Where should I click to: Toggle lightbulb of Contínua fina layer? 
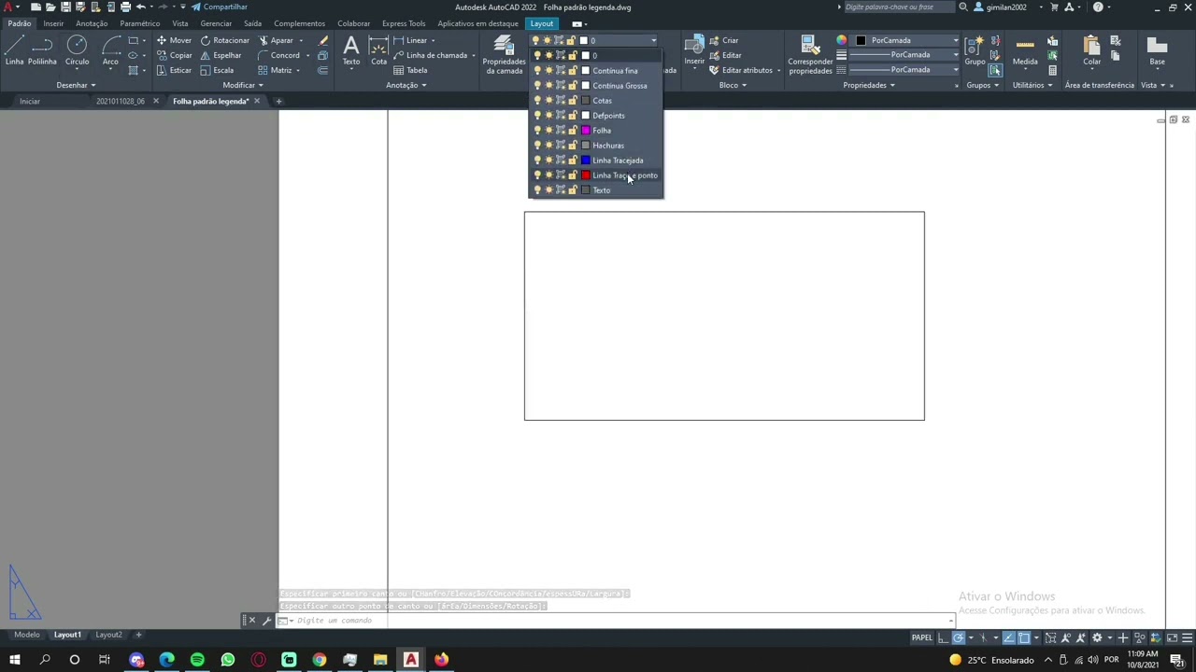click(536, 70)
